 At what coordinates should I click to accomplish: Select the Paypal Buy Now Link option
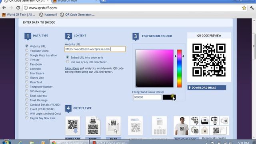[27, 118]
